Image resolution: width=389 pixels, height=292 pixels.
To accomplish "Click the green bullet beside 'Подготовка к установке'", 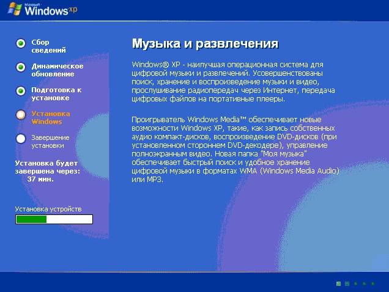I will [21, 91].
